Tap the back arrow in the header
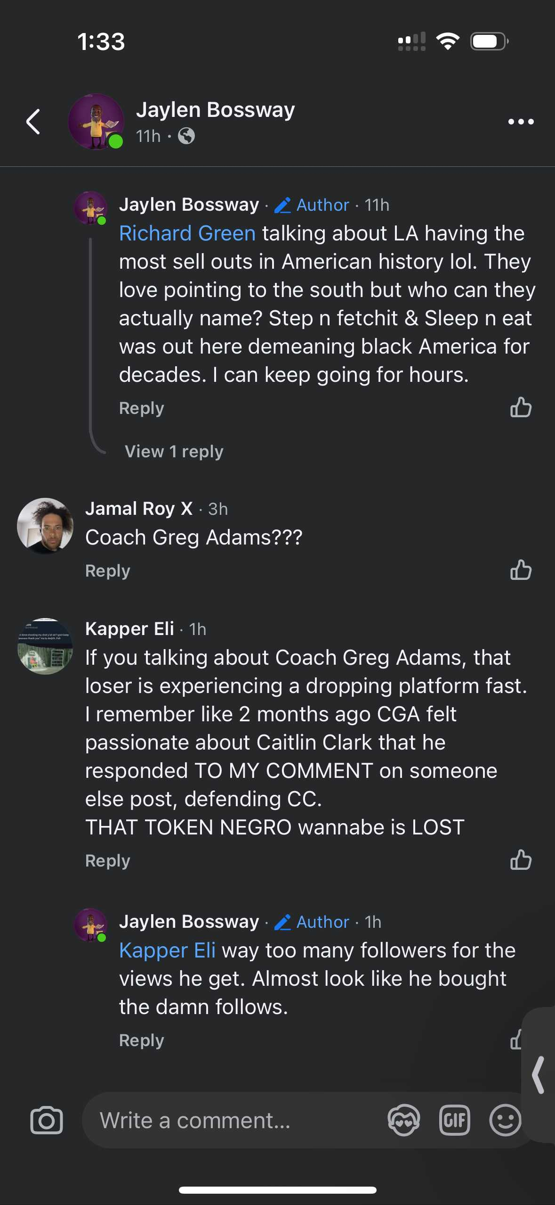Image resolution: width=555 pixels, height=1205 pixels. pos(33,122)
